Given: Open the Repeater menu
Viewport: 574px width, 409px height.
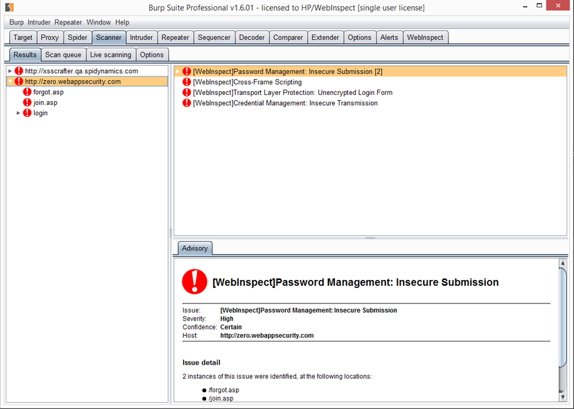Looking at the screenshot, I should 68,22.
